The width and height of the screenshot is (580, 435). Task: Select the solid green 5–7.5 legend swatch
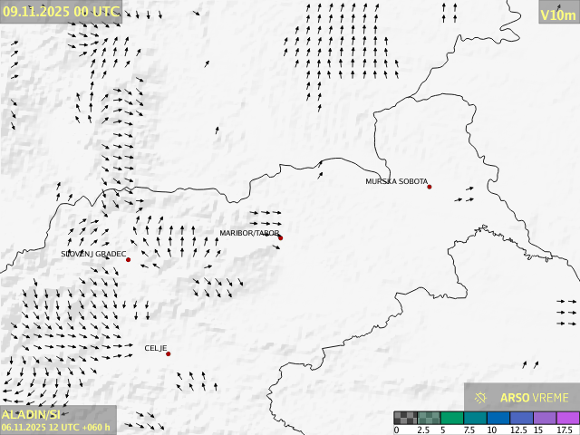point(451,418)
